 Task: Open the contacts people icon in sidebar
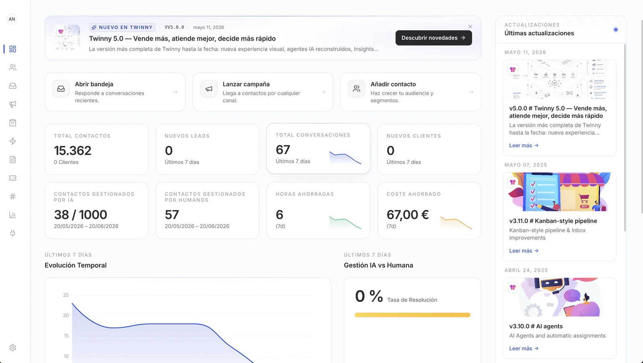pyautogui.click(x=13, y=68)
